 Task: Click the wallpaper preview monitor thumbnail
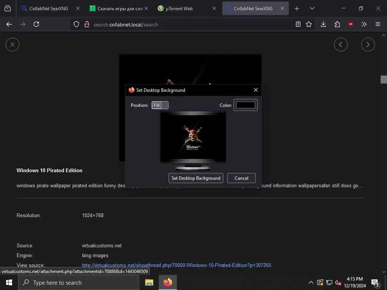pos(193,141)
